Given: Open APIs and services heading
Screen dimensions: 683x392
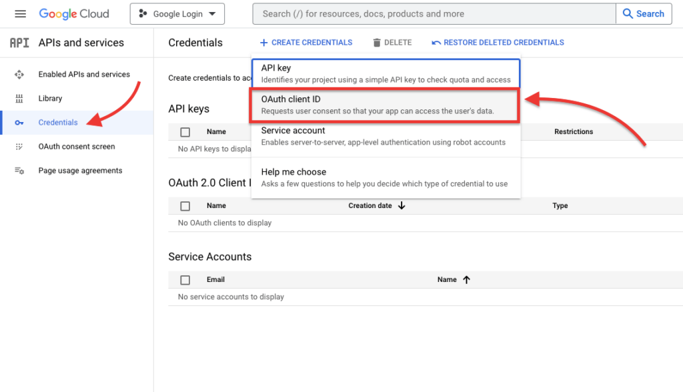Looking at the screenshot, I should (81, 43).
